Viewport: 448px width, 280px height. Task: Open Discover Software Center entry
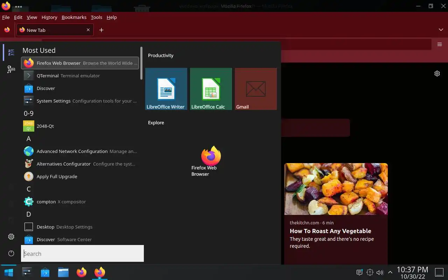80,239
